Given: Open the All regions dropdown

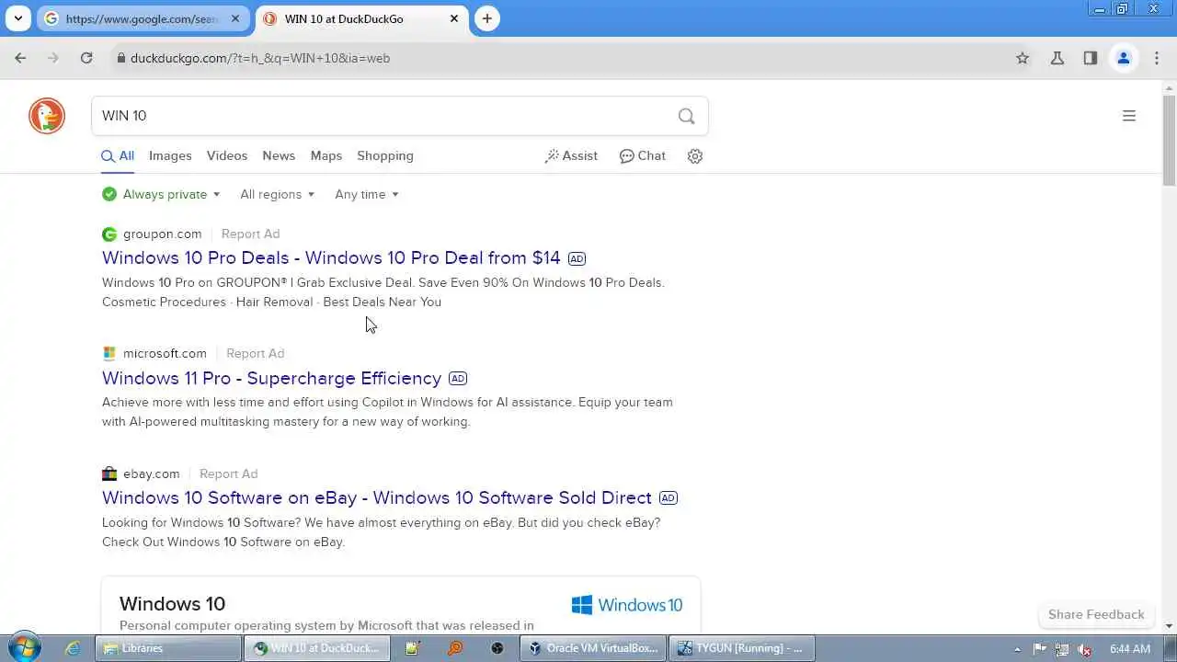Looking at the screenshot, I should 278,194.
